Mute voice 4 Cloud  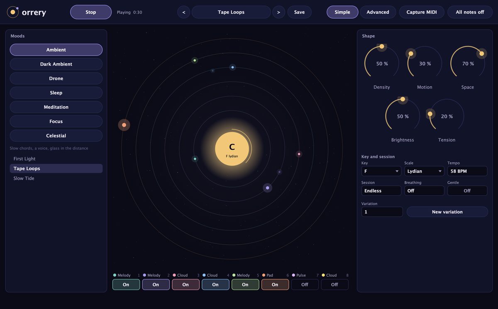(x=215, y=285)
